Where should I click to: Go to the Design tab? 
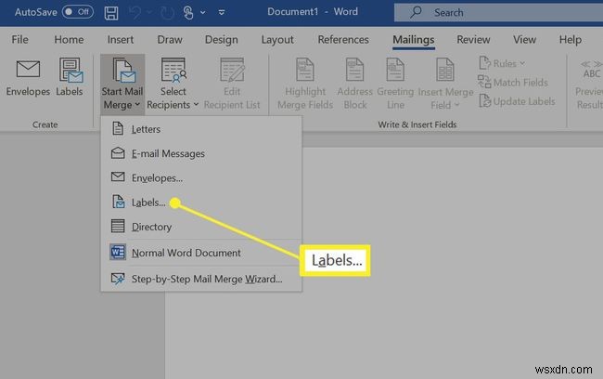click(x=221, y=40)
